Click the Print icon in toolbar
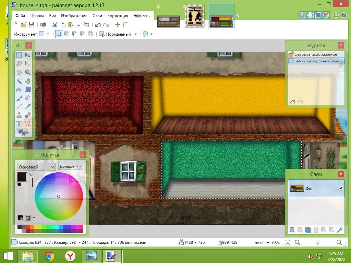The height and width of the screenshot is (263, 351). click(x=43, y=25)
